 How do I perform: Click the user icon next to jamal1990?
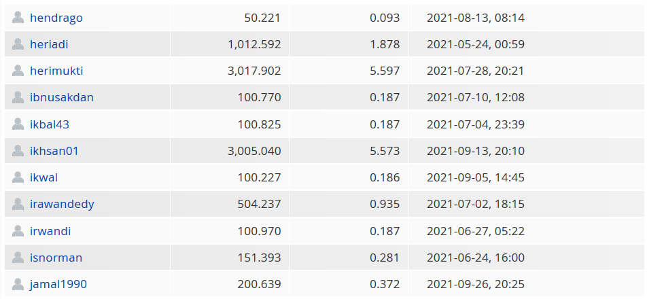point(18,284)
